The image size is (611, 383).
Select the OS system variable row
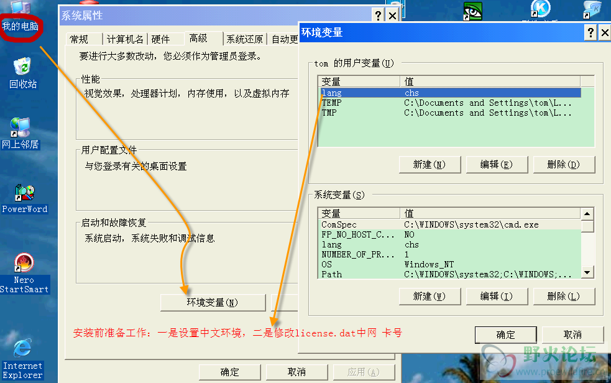click(450, 264)
